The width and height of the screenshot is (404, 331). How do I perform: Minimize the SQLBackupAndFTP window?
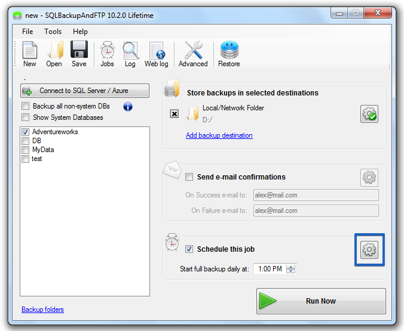pyautogui.click(x=339, y=13)
